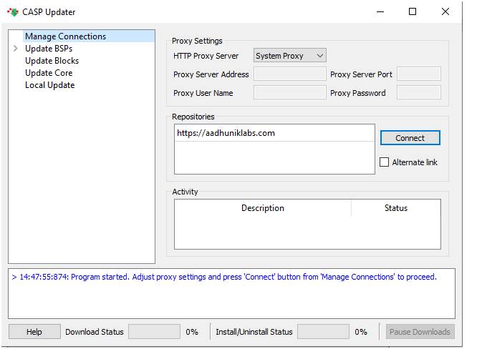Click the CASP Updater title bar app icon
This screenshot has height=349, width=482.
pyautogui.click(x=13, y=12)
